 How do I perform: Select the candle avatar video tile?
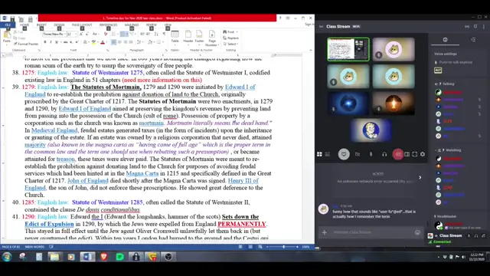click(x=394, y=103)
